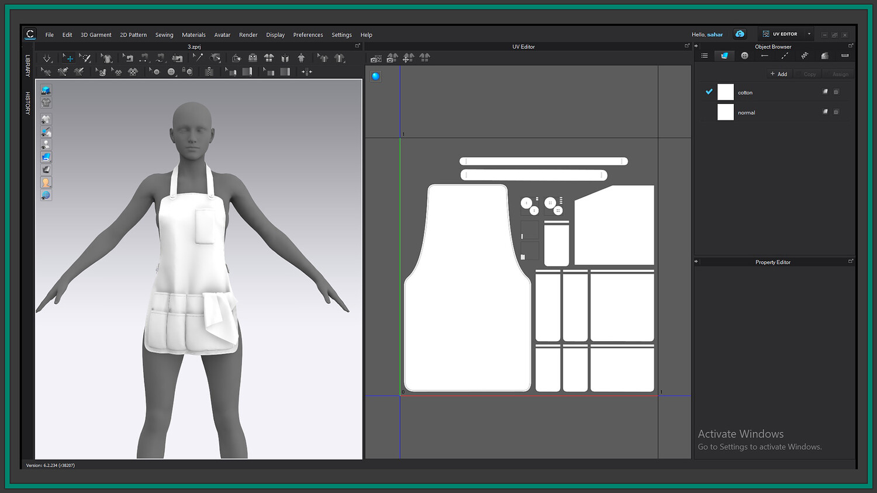
Task: Select the Select/Move tool with blue cross
Action: tap(69, 58)
